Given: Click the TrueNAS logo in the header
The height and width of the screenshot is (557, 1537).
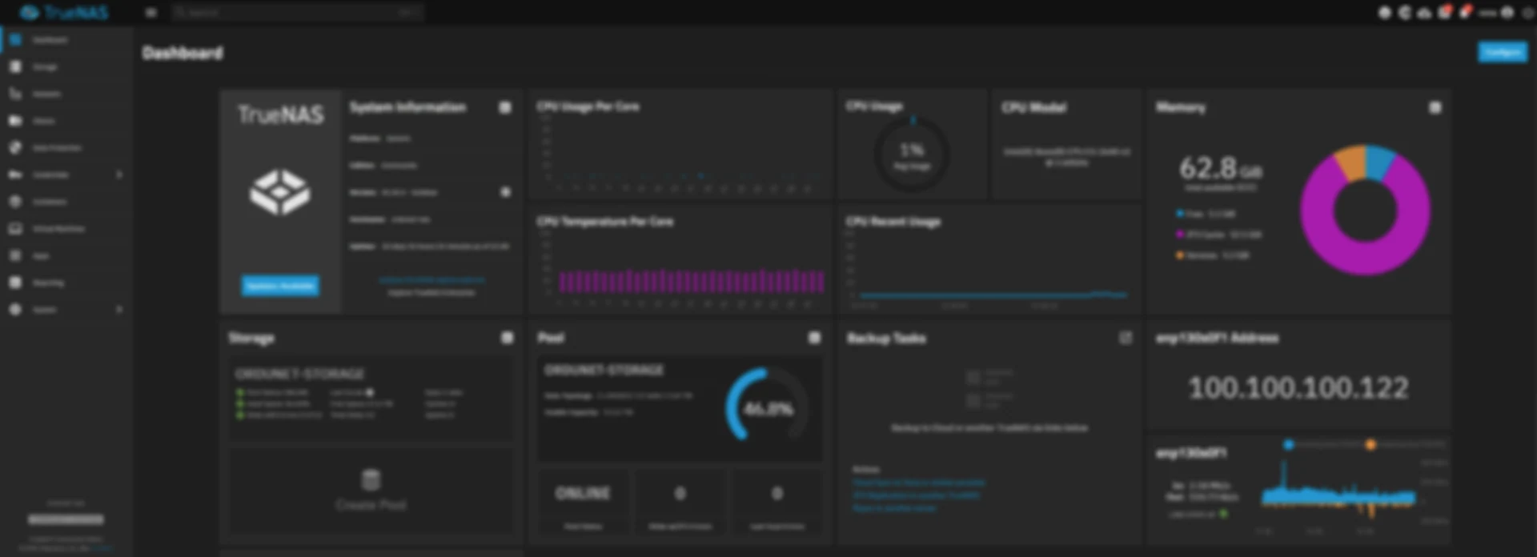Looking at the screenshot, I should pyautogui.click(x=64, y=12).
